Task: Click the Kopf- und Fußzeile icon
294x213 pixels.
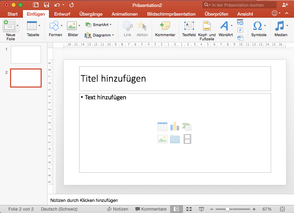Action: (x=207, y=26)
